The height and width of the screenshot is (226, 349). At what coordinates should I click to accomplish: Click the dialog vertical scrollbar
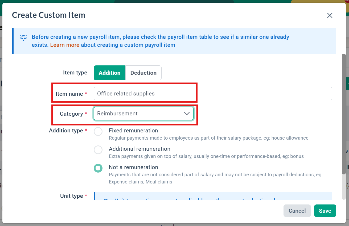tap(344, 114)
